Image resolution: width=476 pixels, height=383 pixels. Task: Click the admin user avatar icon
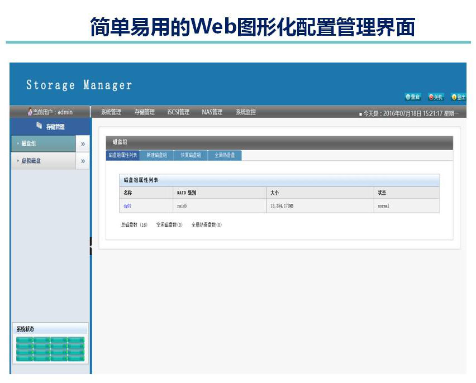click(30, 112)
